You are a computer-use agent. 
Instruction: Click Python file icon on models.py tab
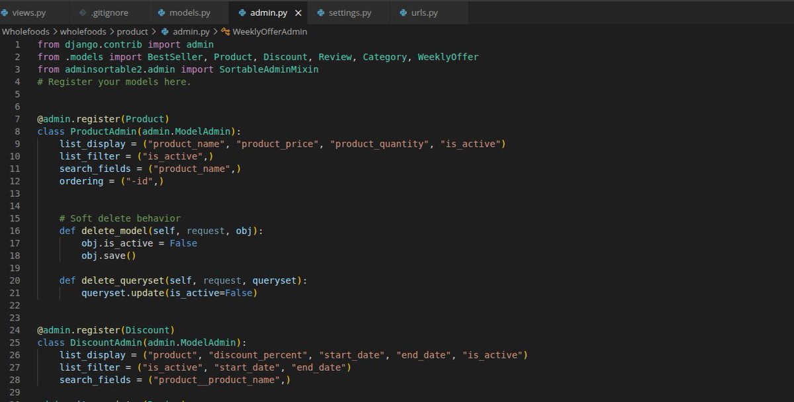point(161,13)
